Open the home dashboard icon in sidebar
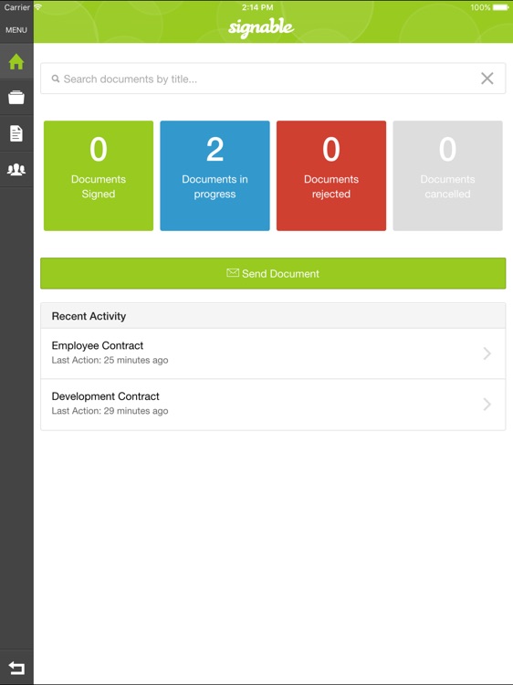The height and width of the screenshot is (685, 513). coord(16,61)
